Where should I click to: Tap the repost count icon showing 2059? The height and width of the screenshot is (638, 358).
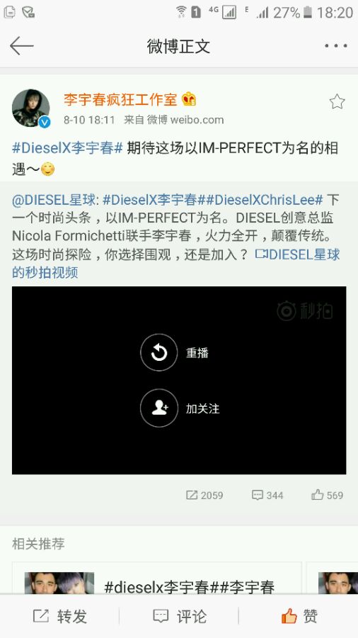click(204, 496)
